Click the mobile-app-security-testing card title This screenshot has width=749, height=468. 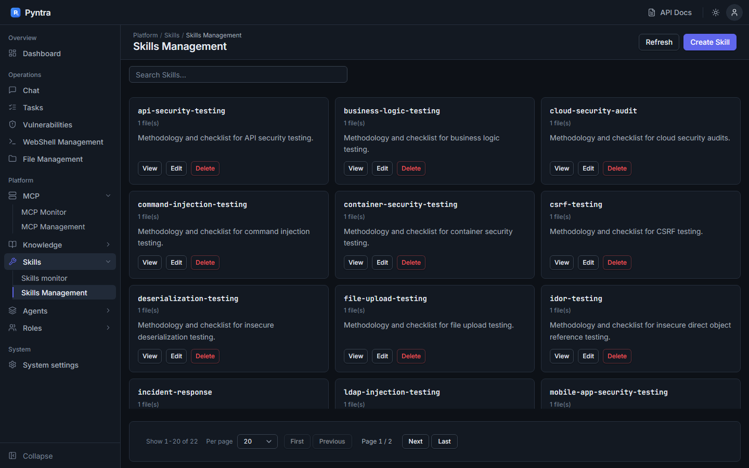tap(609, 392)
